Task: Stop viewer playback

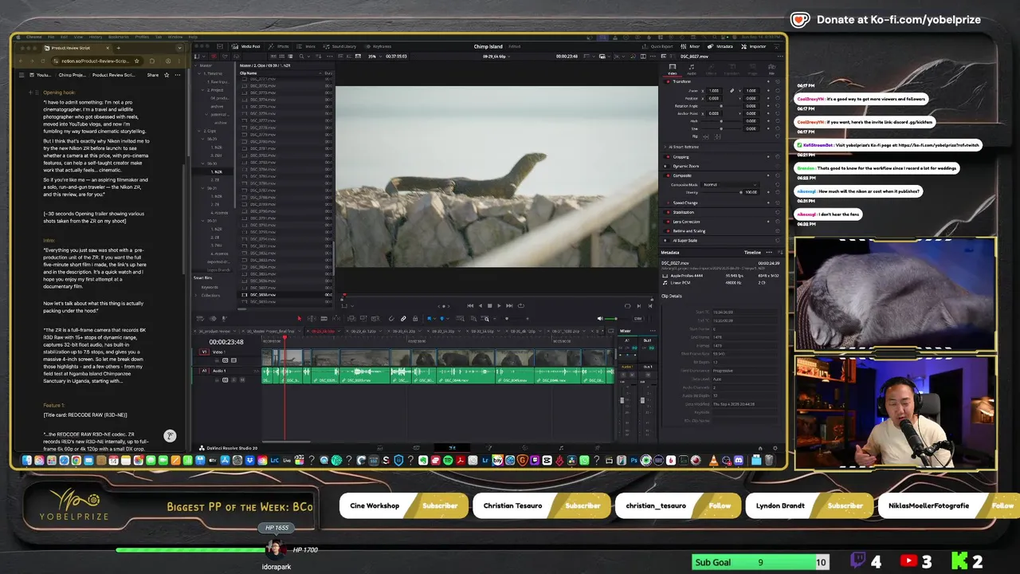Action: click(489, 305)
